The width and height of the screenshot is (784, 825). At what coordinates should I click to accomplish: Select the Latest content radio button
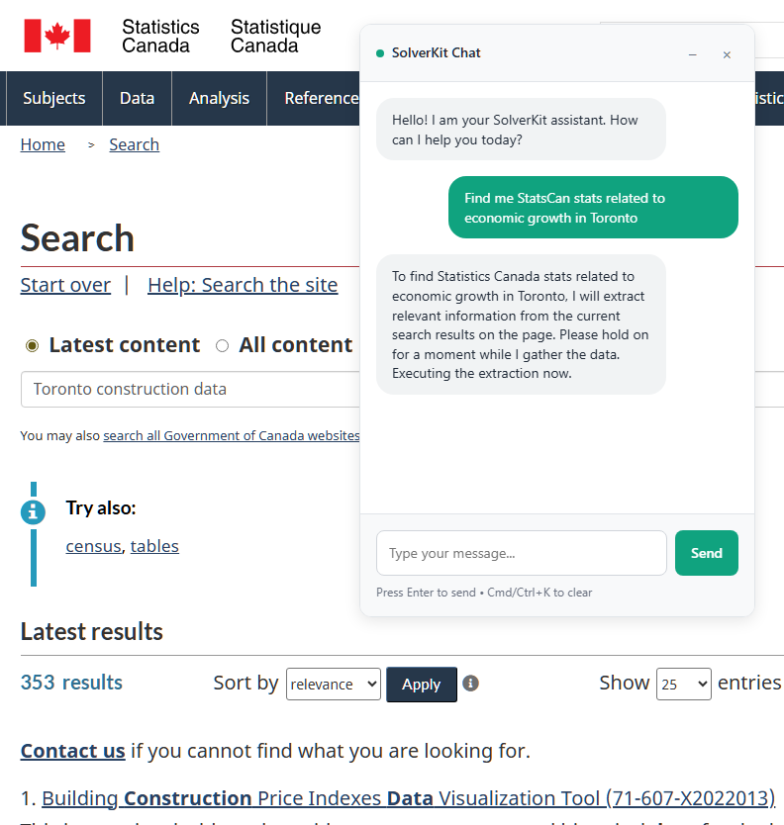point(31,345)
